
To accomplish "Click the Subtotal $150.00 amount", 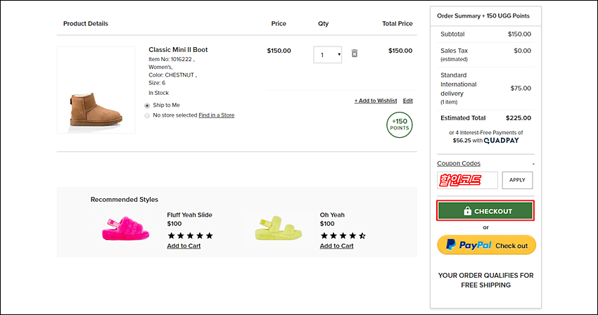I will (519, 34).
